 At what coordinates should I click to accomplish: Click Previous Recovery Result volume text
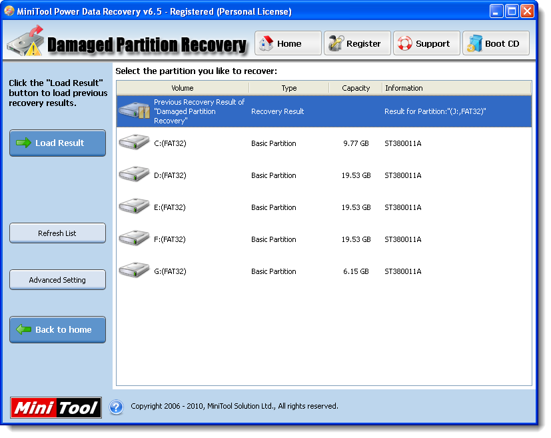pyautogui.click(x=199, y=111)
